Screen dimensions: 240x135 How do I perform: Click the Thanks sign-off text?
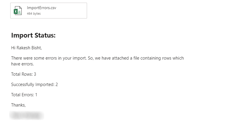18,105
